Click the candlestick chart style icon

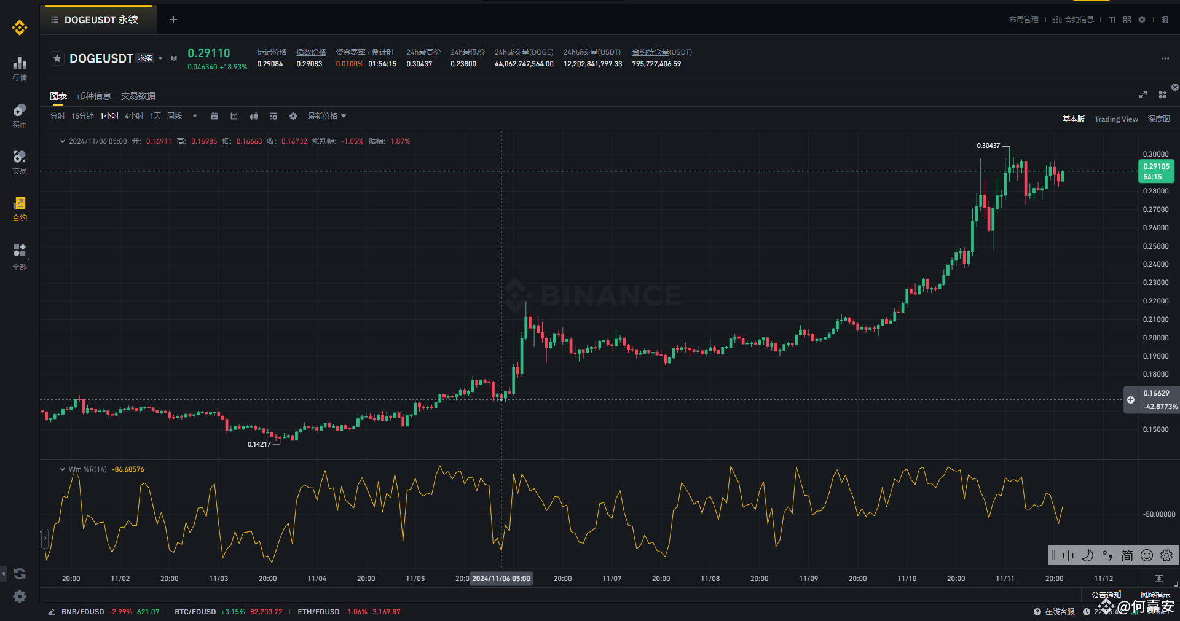(254, 116)
